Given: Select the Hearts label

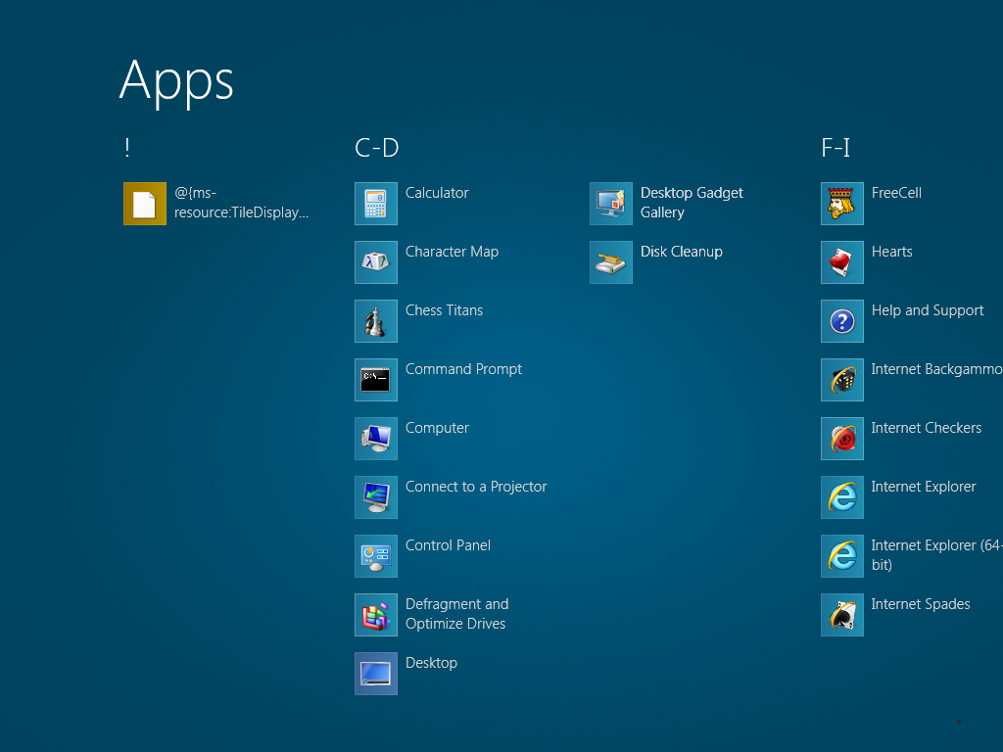Looking at the screenshot, I should [891, 252].
